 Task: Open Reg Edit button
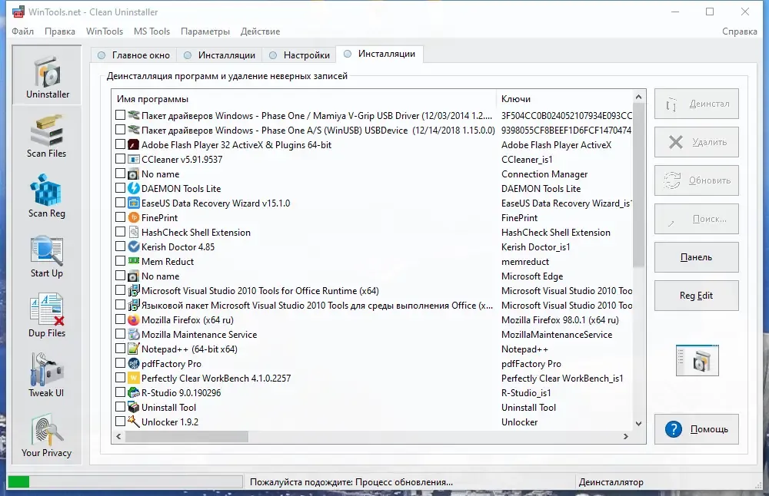pos(697,296)
